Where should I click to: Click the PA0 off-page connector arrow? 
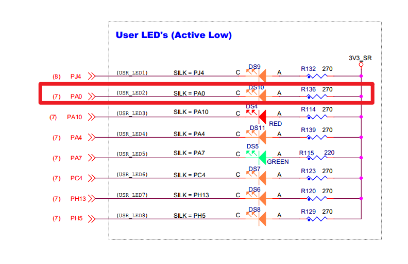[x=92, y=97]
